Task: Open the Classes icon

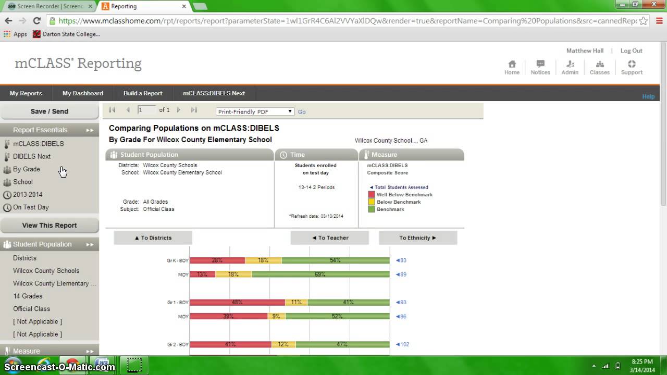Action: click(x=600, y=67)
